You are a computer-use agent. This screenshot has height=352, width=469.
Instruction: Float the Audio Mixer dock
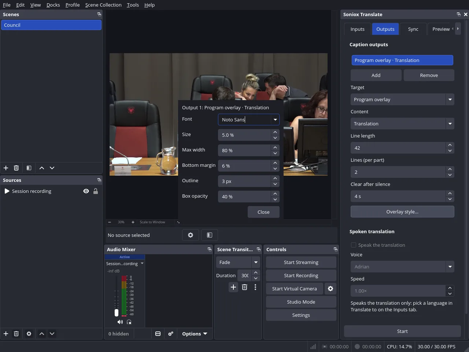[x=210, y=249]
